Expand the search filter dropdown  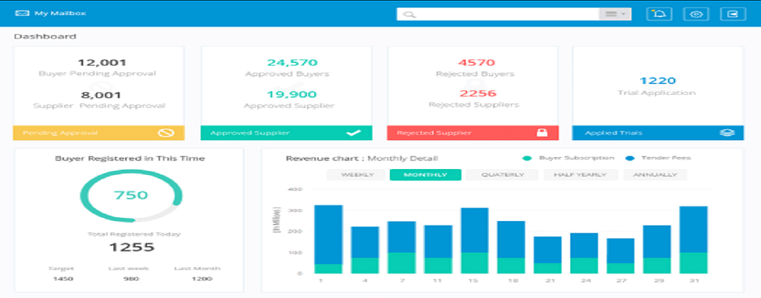[615, 14]
